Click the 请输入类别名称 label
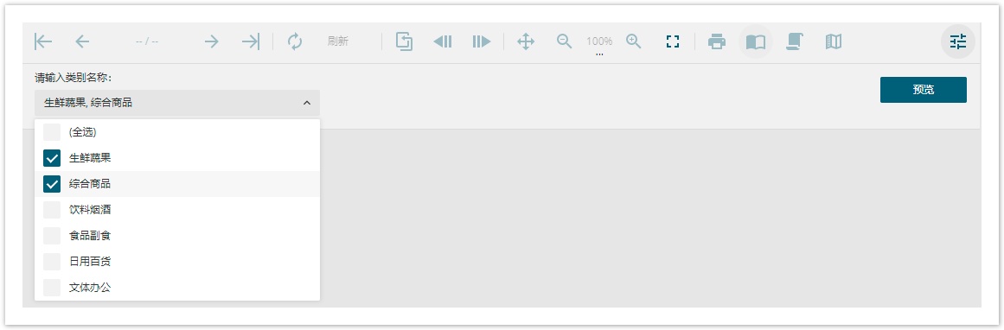The width and height of the screenshot is (1004, 330). pos(74,78)
